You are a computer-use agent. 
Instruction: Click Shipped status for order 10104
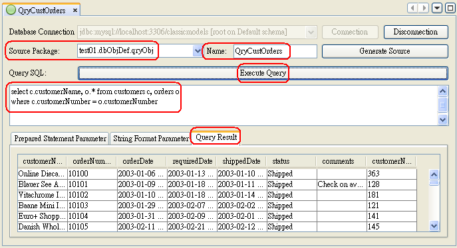(291, 216)
